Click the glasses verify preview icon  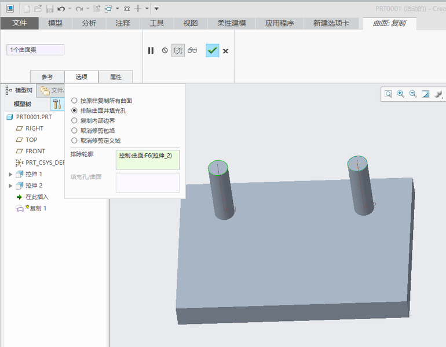(x=192, y=50)
